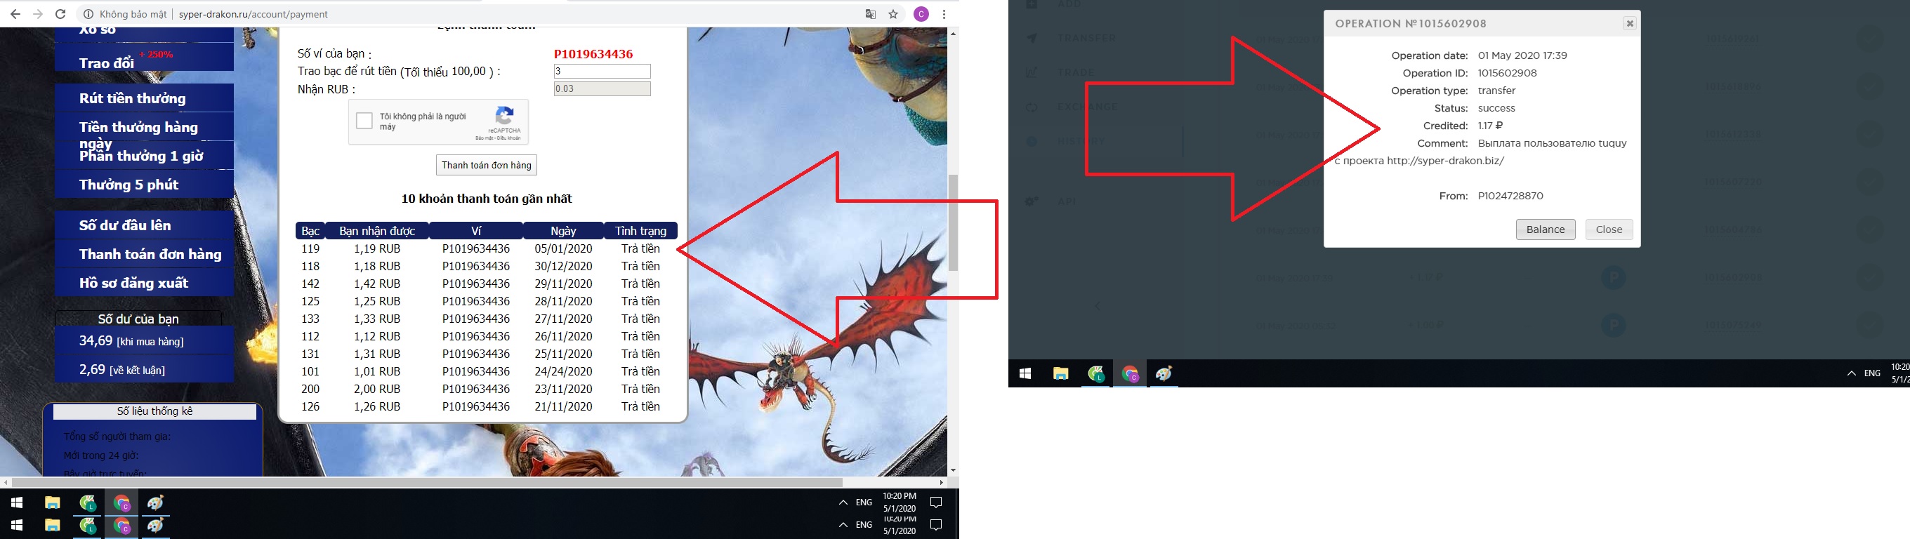Click the "34,69 [khi mua hàng]" balance
Viewport: 1910px width, 539px height.
(x=145, y=341)
